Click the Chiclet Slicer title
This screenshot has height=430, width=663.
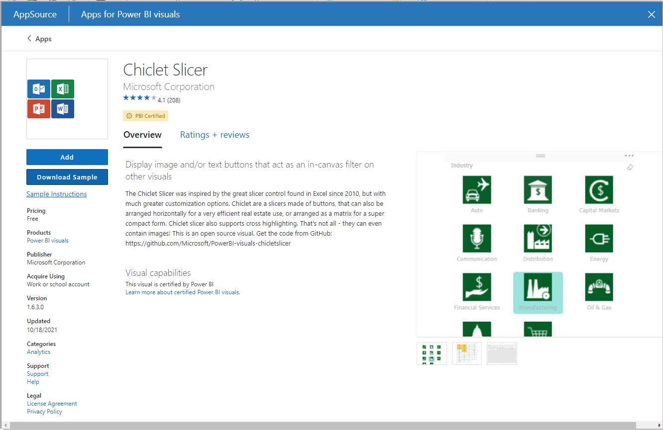(165, 70)
